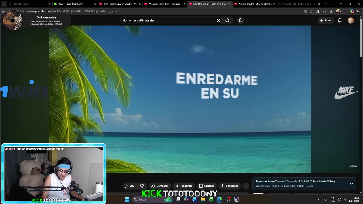Open YouTube notifications bell

coord(340,20)
